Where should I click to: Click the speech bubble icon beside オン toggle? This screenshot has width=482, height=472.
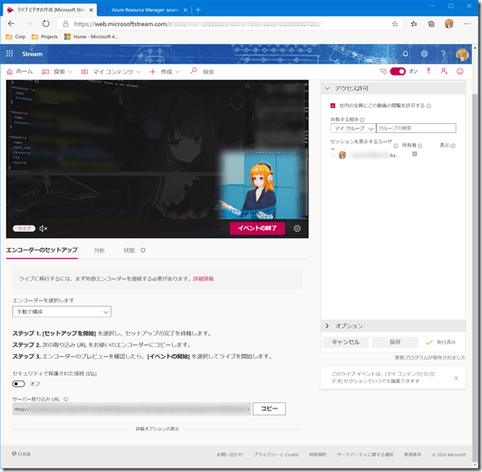click(x=383, y=72)
